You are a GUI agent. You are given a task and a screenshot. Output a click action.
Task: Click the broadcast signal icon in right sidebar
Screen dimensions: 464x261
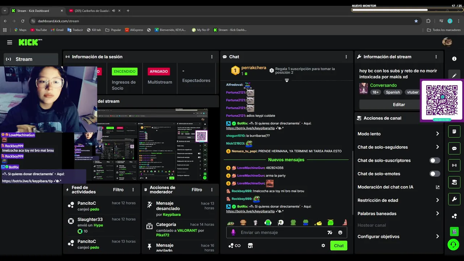point(454,165)
